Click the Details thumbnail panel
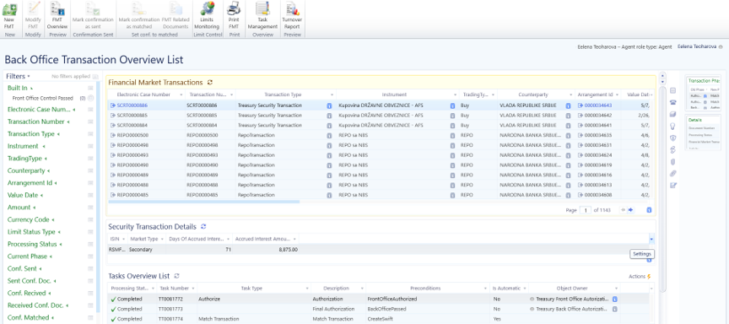729x324 pixels. click(x=704, y=132)
